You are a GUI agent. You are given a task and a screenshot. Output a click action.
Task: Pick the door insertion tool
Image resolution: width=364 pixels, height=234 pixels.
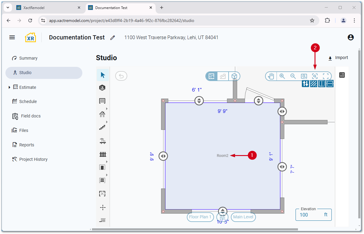click(x=102, y=167)
